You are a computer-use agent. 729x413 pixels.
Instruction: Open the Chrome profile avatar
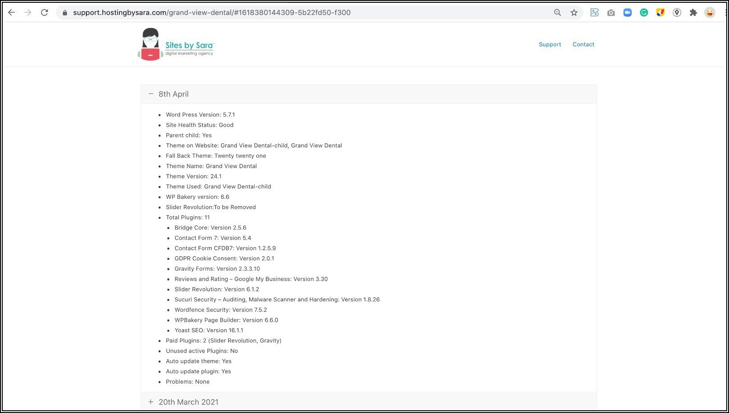click(x=710, y=13)
